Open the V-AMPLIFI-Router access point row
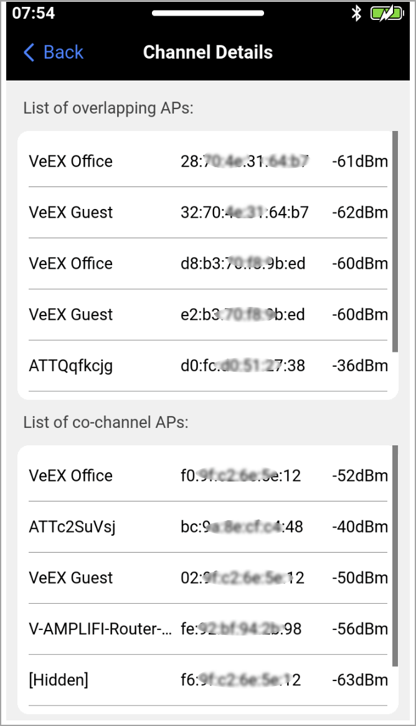Viewport: 416px width, 726px height. 208,629
